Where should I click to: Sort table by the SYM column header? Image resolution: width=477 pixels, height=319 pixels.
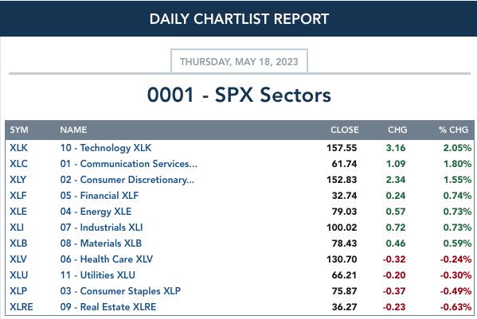point(19,130)
